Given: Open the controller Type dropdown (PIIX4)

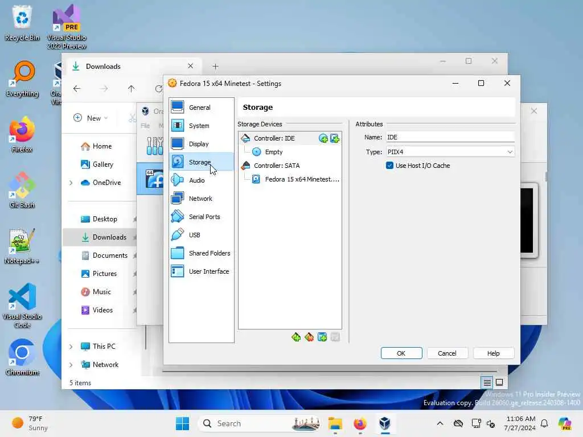Looking at the screenshot, I should (x=450, y=152).
